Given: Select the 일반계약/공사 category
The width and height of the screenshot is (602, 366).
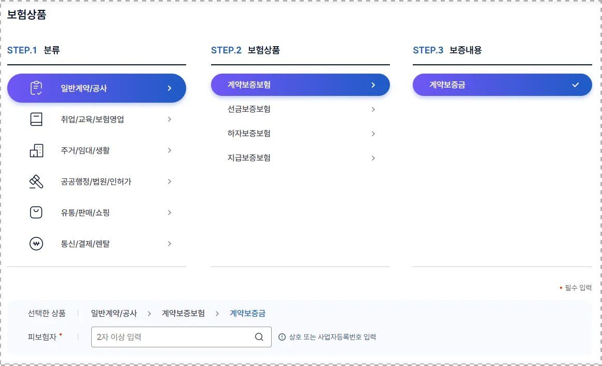Looking at the screenshot, I should pyautogui.click(x=97, y=88).
